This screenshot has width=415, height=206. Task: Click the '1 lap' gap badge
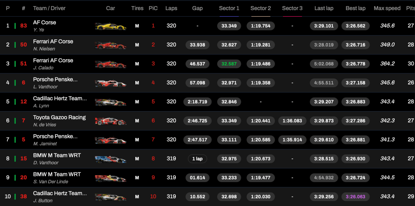coord(197,159)
